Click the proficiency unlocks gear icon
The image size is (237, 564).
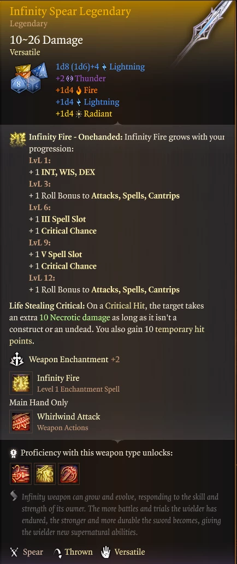(x=14, y=453)
